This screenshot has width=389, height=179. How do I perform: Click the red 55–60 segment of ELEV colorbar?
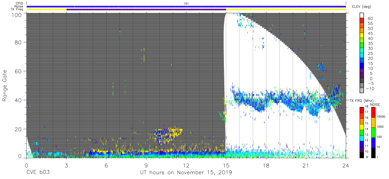(362, 21)
